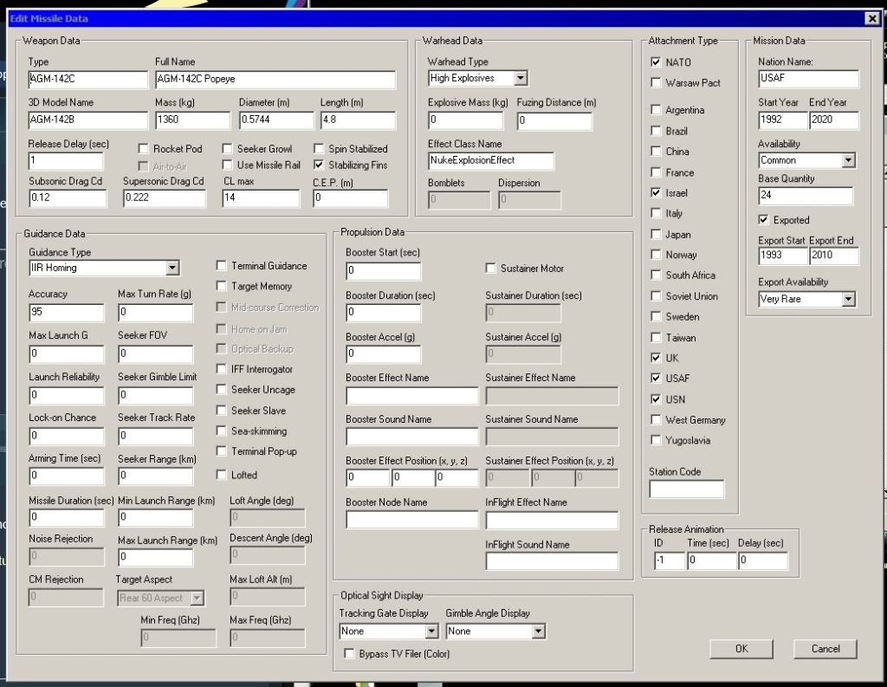Click the Release Delay (sec) field
887x687 pixels.
66,161
